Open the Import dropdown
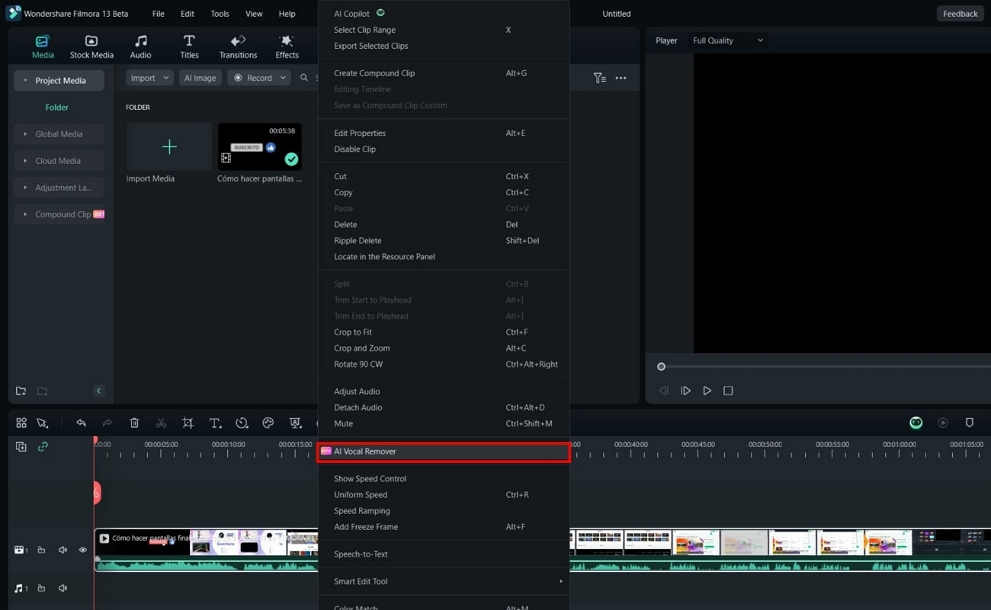 coord(149,78)
